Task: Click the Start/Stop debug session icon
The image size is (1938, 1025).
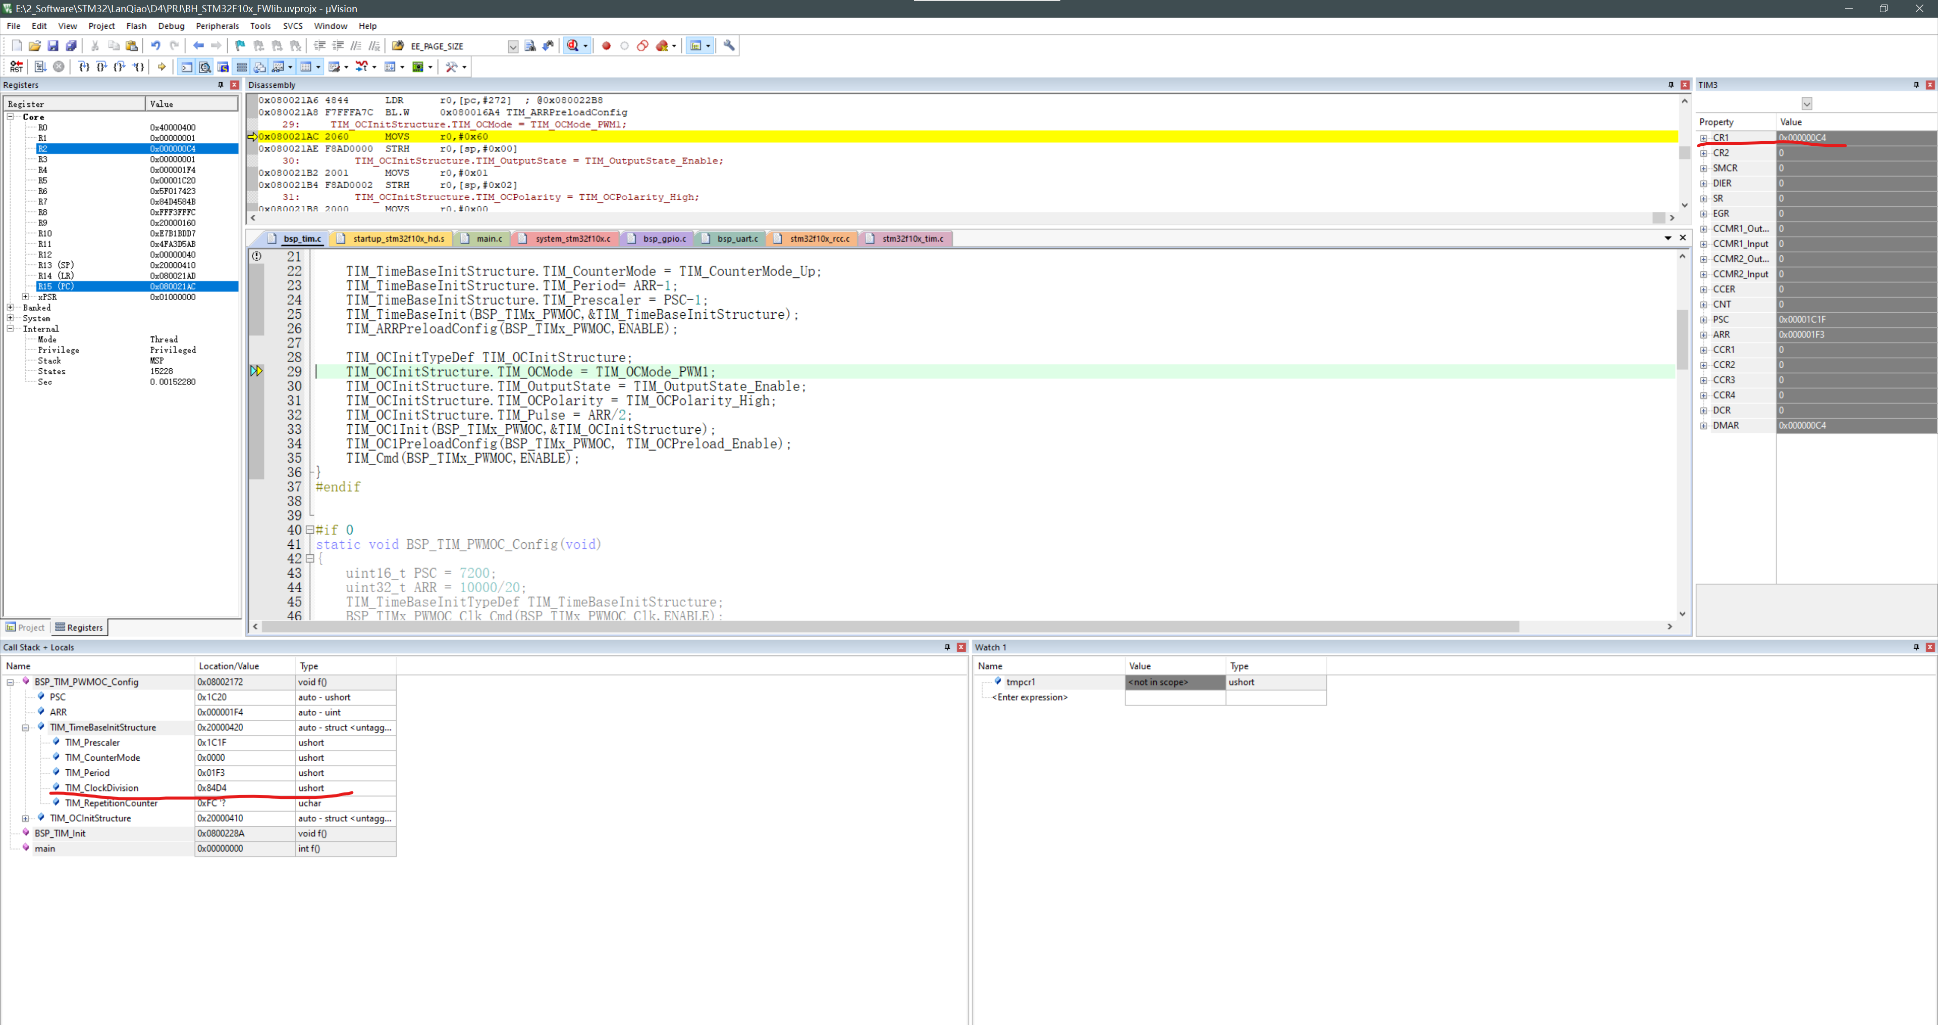Action: (574, 46)
